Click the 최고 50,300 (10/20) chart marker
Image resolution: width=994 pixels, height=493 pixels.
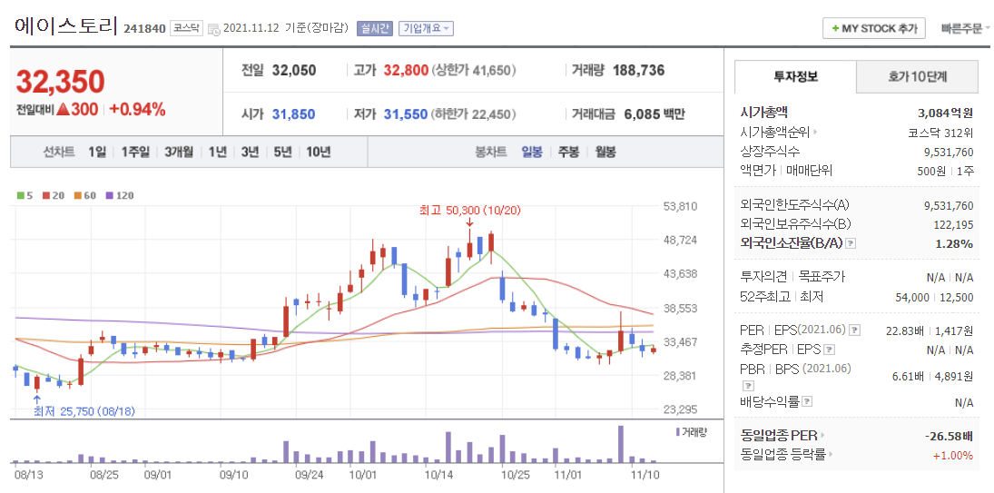(470, 209)
